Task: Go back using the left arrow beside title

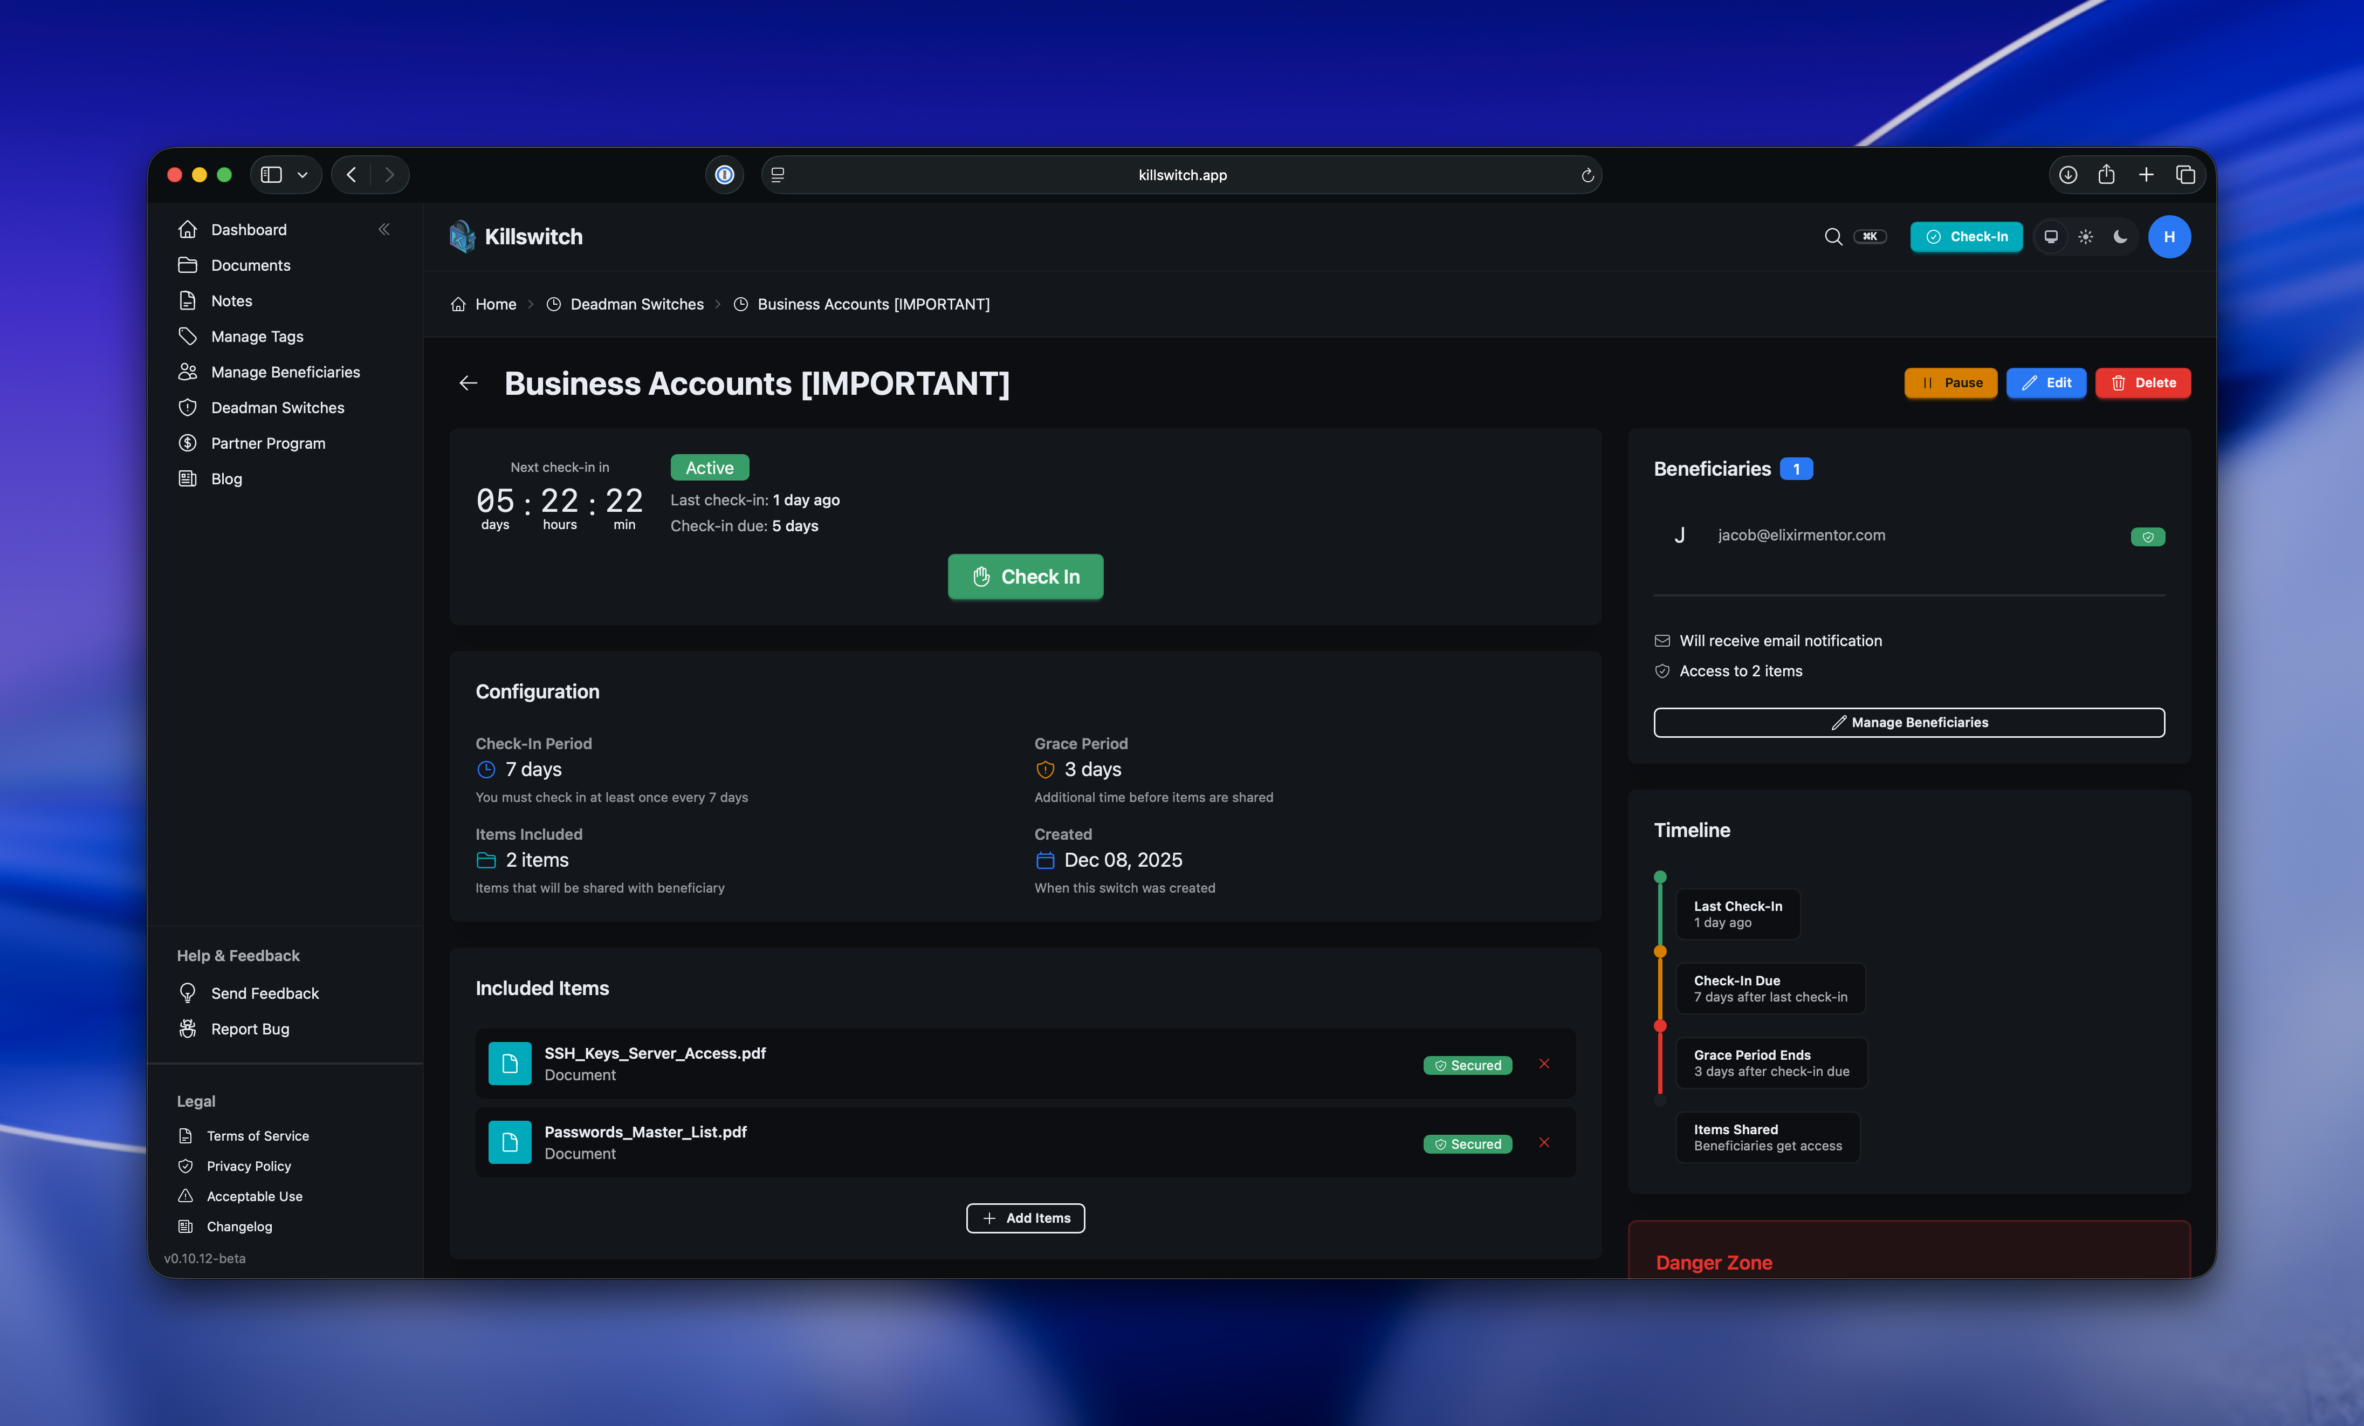Action: [468, 383]
